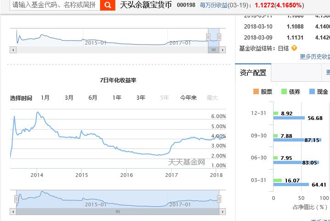The image size is (330, 221).
Task: Switch to the 资产配置 tab
Action: 253,73
